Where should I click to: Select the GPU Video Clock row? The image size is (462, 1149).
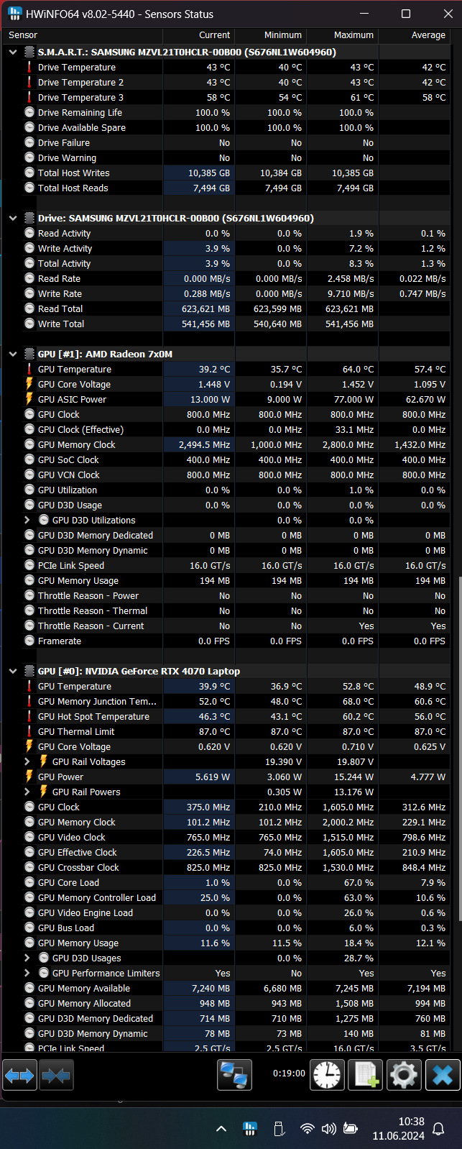(x=225, y=838)
